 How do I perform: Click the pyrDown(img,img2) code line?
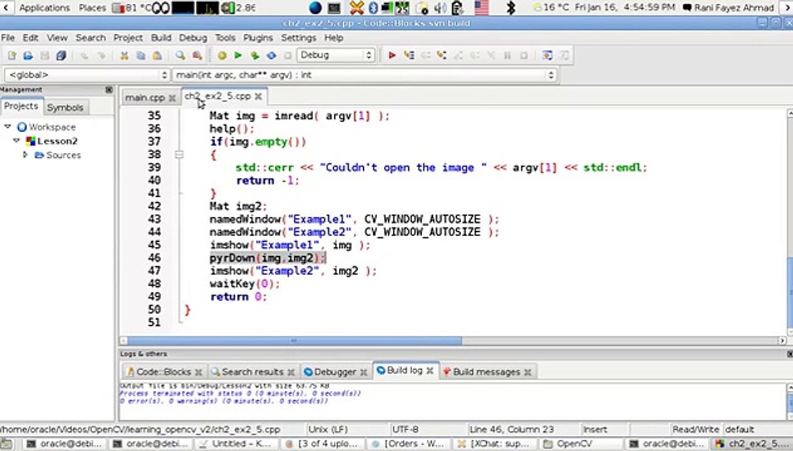tap(267, 258)
